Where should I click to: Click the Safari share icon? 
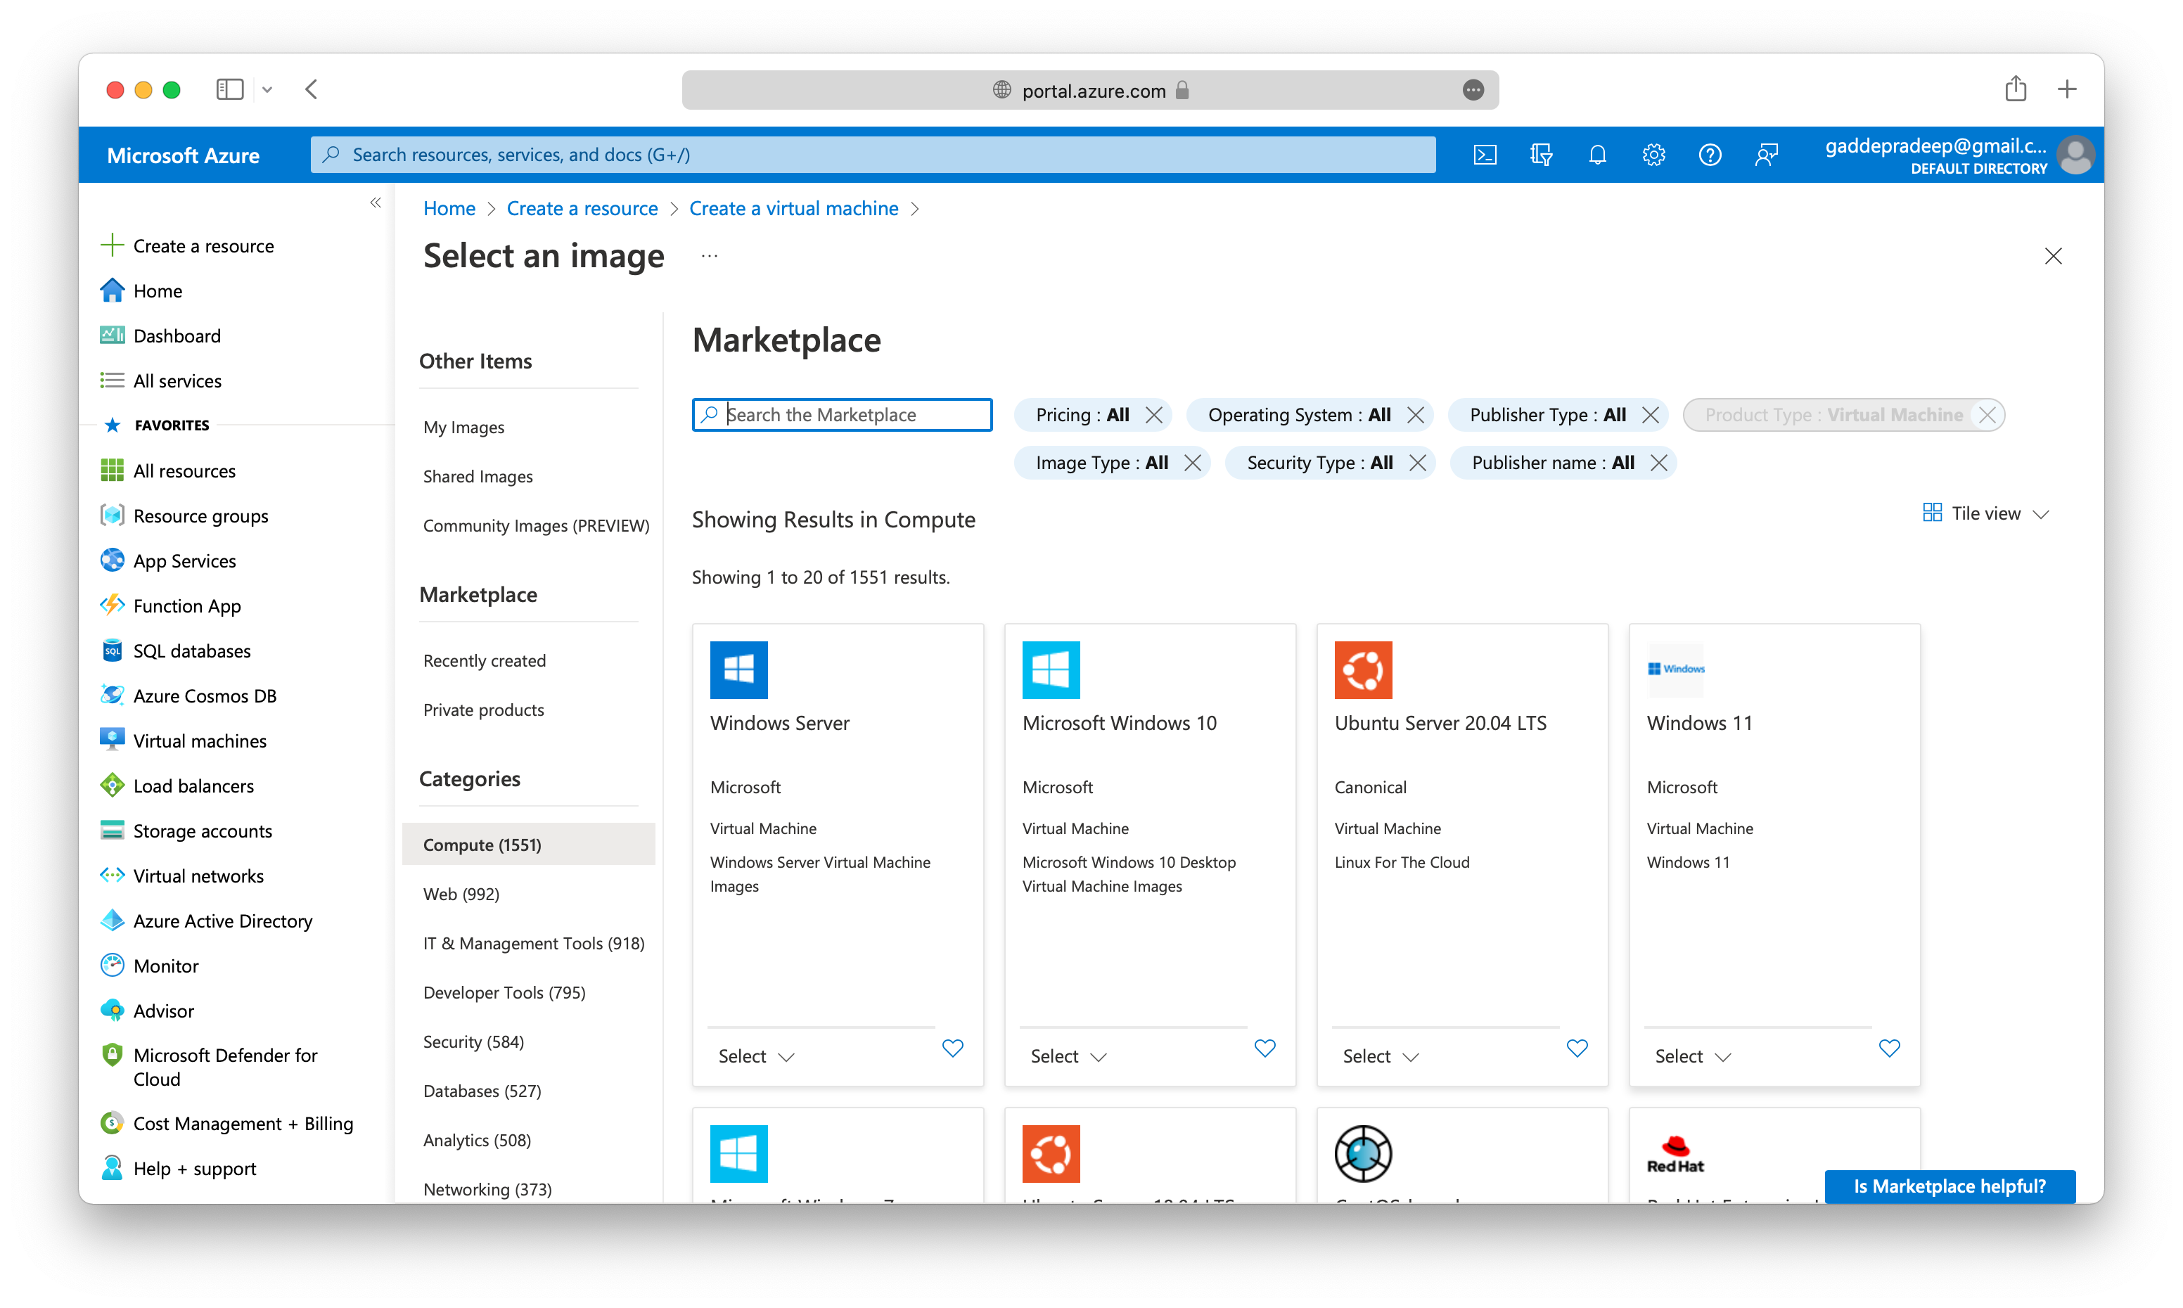[x=2016, y=89]
